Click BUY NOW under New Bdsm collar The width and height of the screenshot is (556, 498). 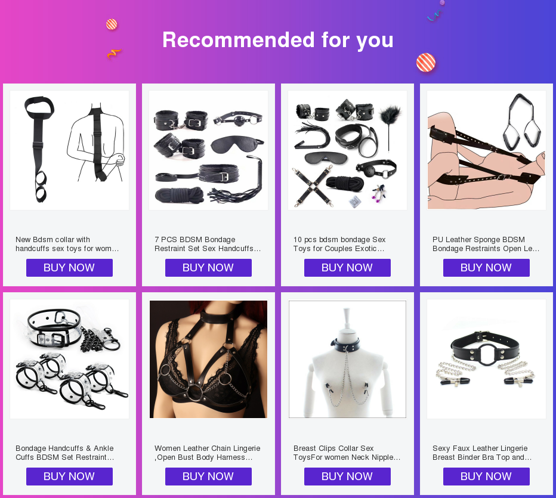(69, 268)
